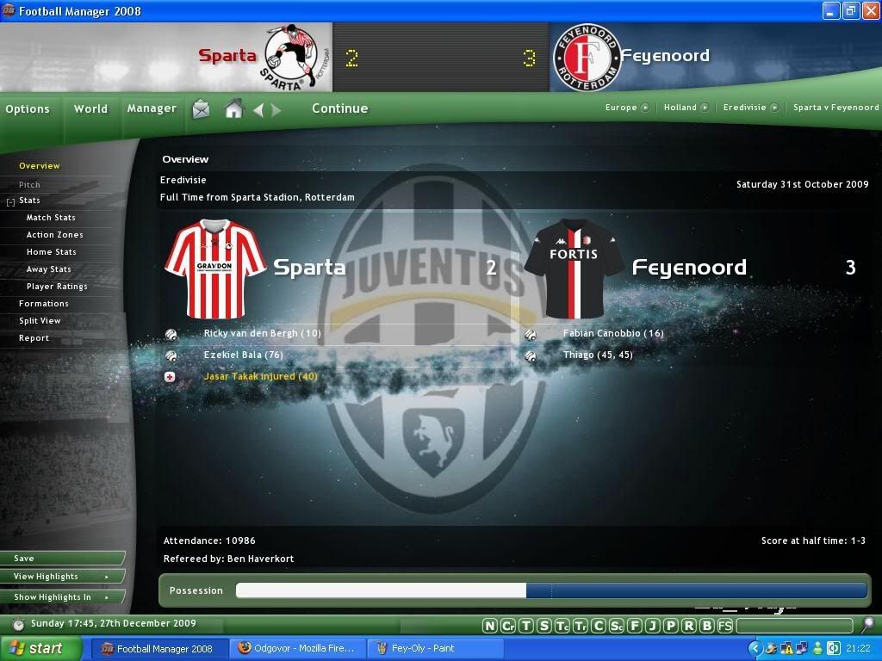Image resolution: width=882 pixels, height=661 pixels.
Task: Click the Continue button
Action: [339, 108]
